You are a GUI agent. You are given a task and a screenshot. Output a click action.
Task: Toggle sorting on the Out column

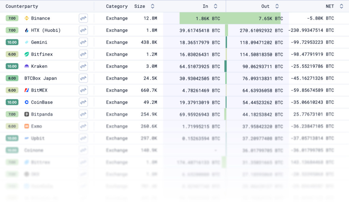point(277,6)
